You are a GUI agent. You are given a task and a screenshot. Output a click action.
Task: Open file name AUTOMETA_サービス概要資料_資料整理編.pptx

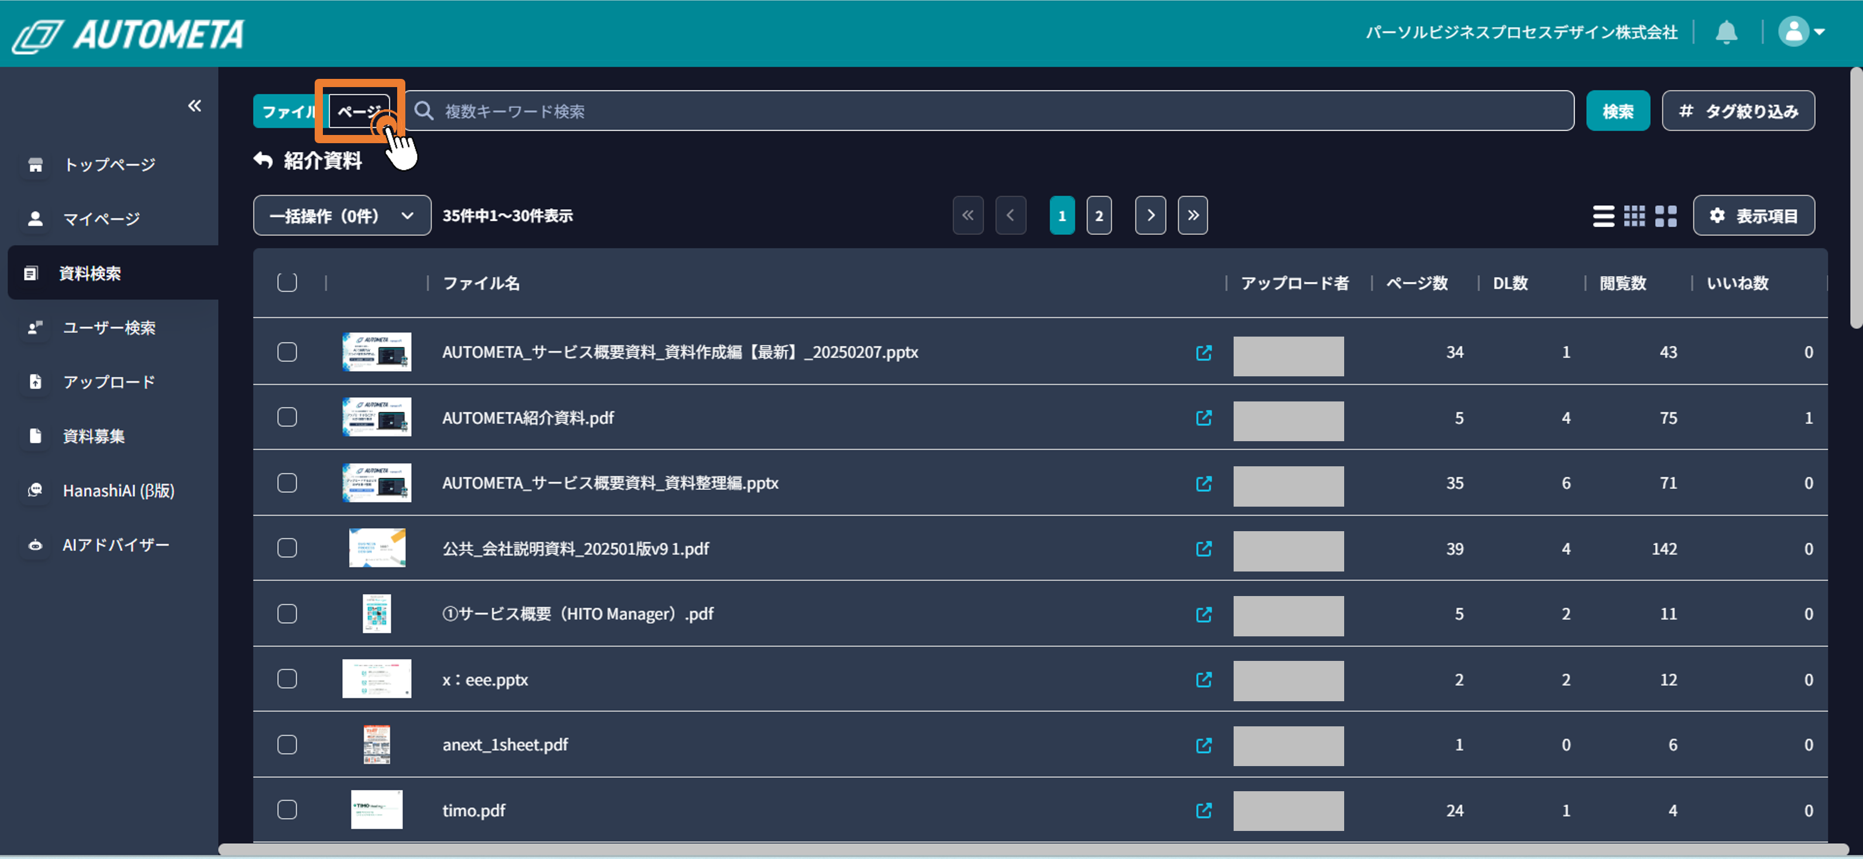[611, 483]
